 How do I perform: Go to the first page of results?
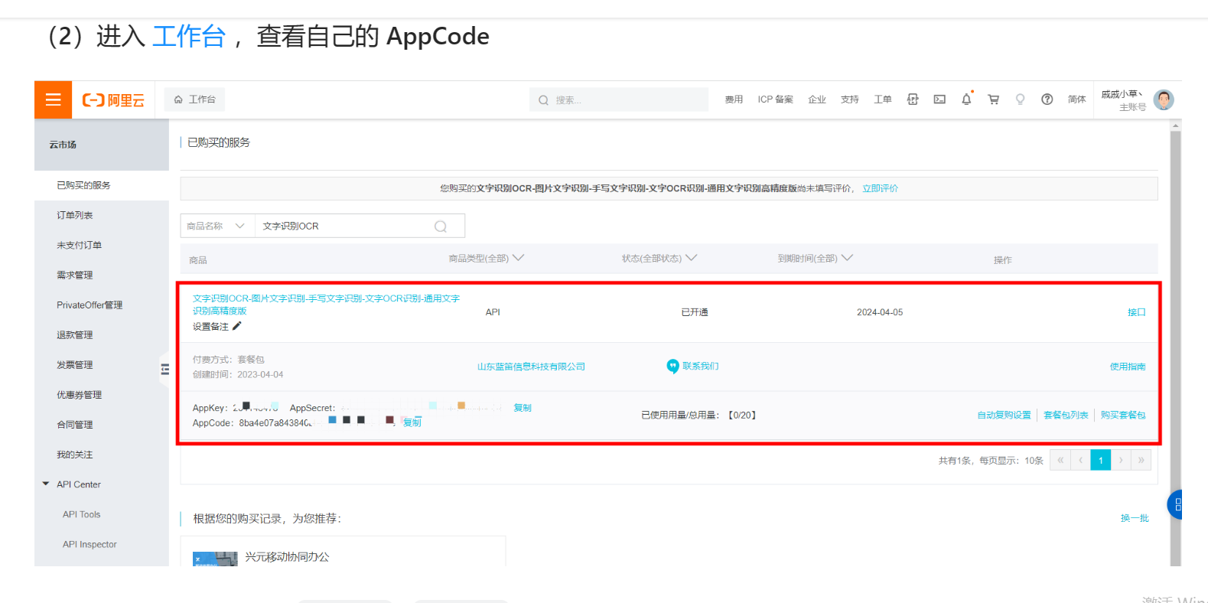pyautogui.click(x=1060, y=460)
